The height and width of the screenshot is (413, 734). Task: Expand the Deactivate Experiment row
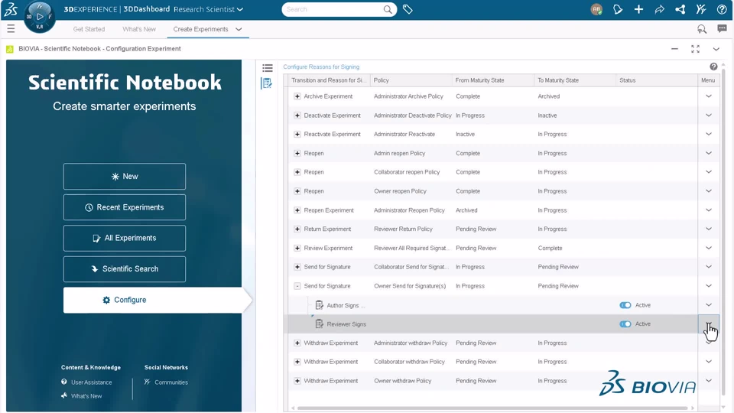click(x=297, y=115)
